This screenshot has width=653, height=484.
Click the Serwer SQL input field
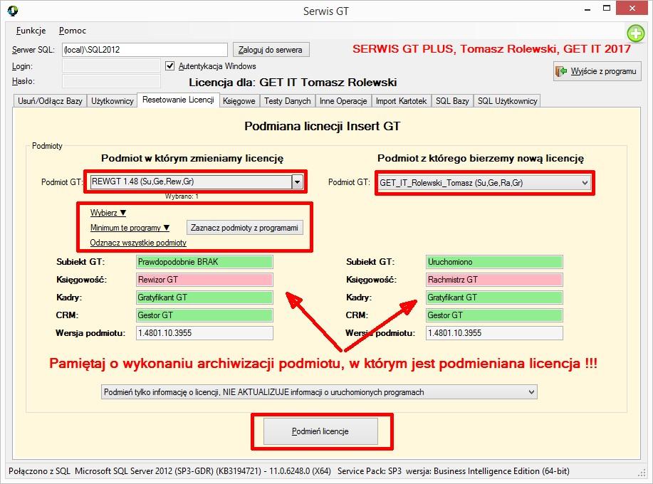pyautogui.click(x=145, y=50)
